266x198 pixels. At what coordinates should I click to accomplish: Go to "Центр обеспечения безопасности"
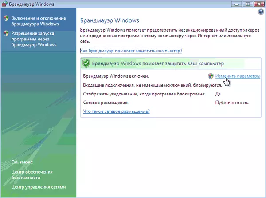(32, 174)
